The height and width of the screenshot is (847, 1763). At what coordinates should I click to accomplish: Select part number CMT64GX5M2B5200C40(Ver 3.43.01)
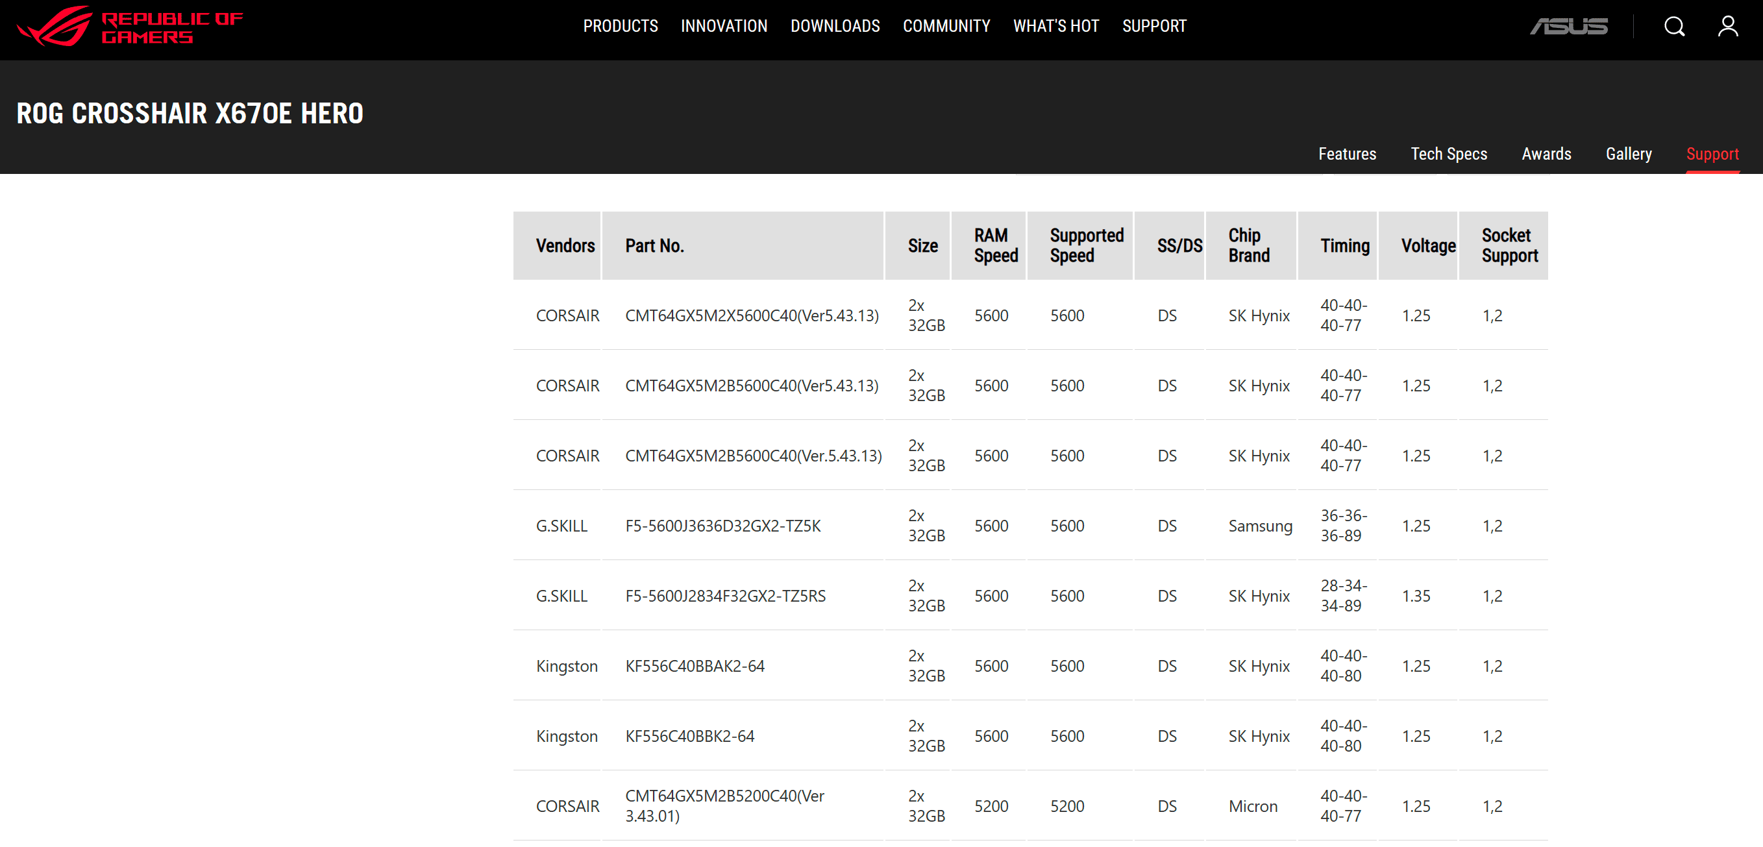[724, 806]
